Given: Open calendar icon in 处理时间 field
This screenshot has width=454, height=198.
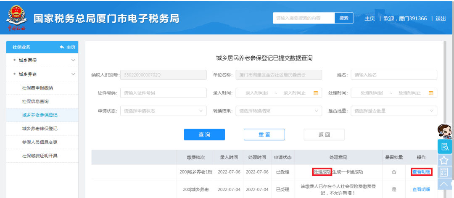Looking at the screenshot, I should [431, 93].
